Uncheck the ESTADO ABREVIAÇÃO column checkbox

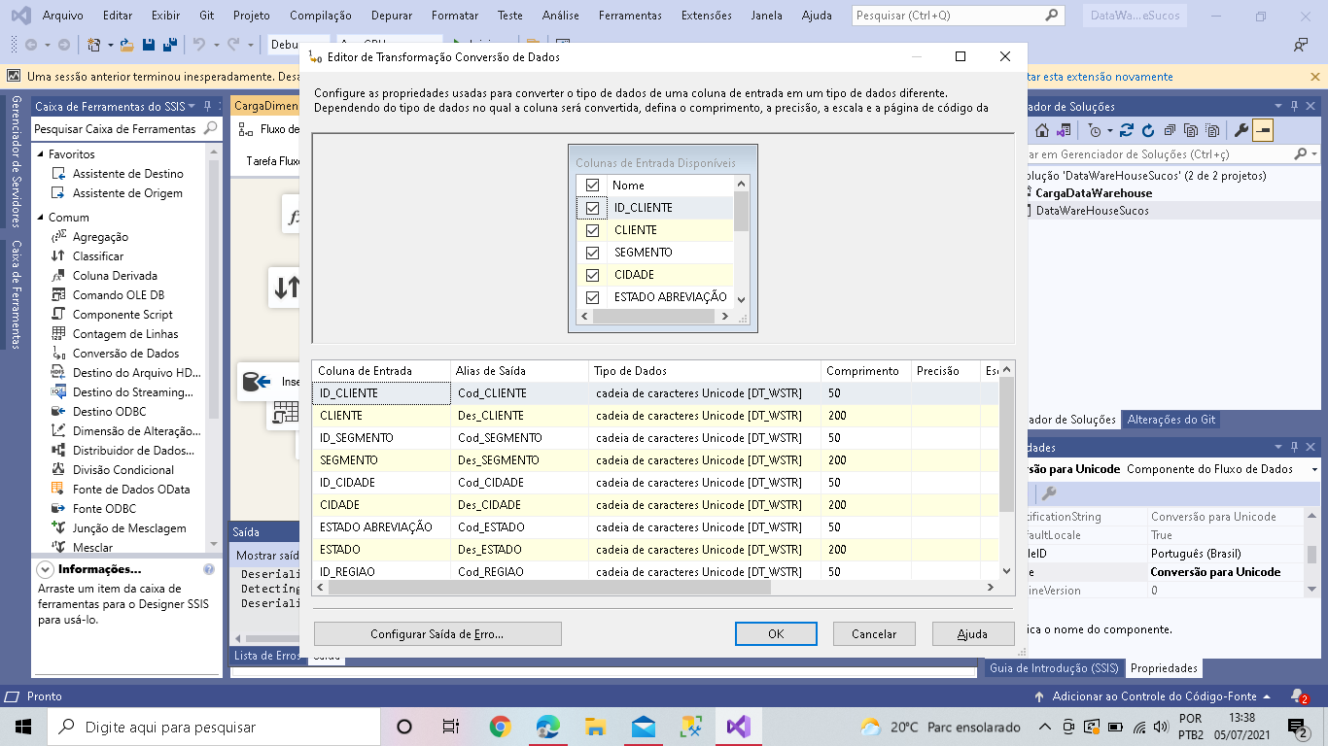coord(592,297)
